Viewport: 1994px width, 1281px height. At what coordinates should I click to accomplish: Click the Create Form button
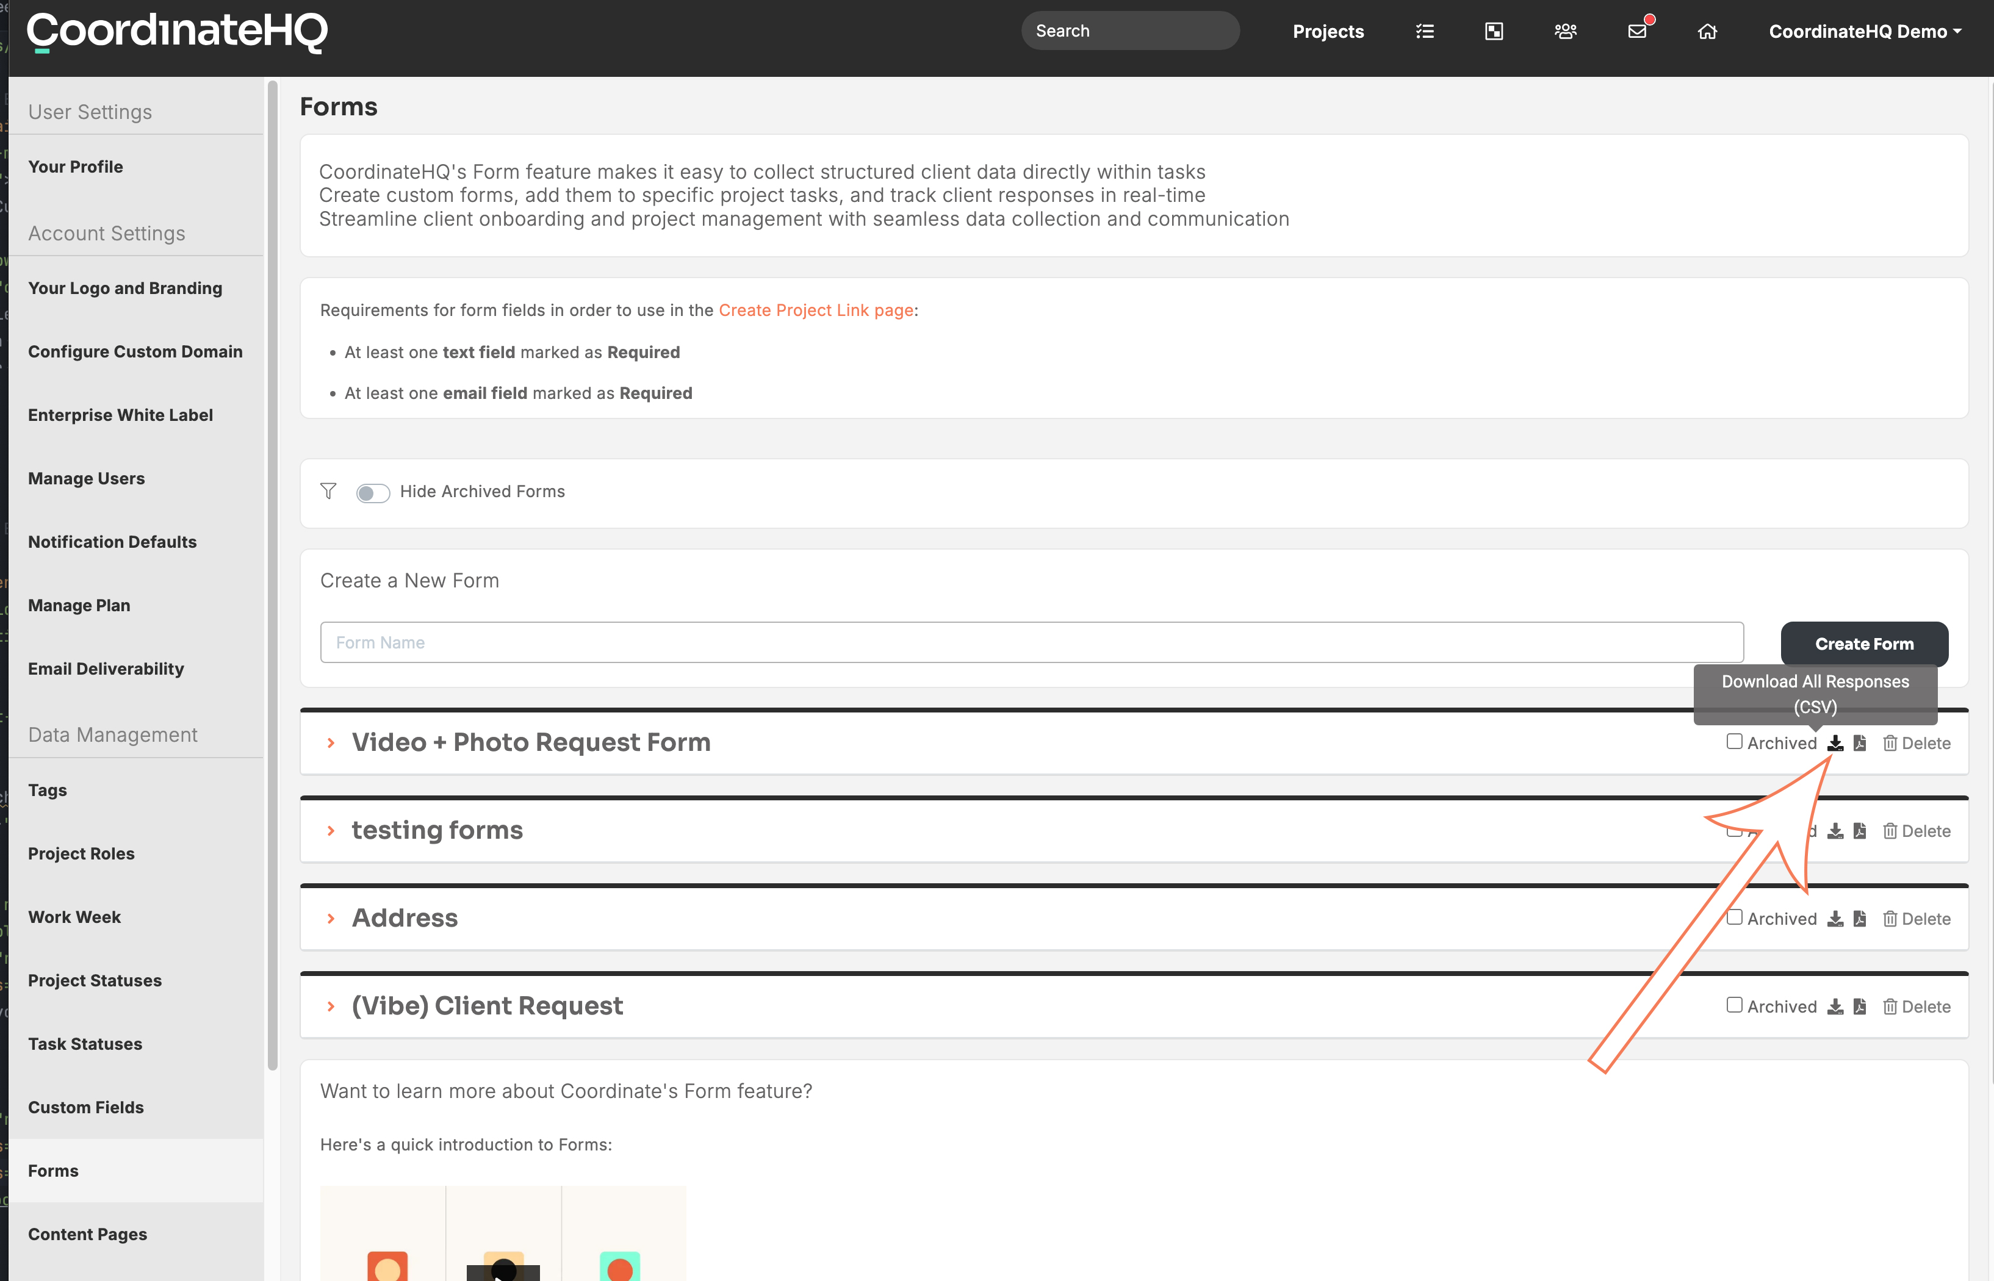coord(1864,644)
